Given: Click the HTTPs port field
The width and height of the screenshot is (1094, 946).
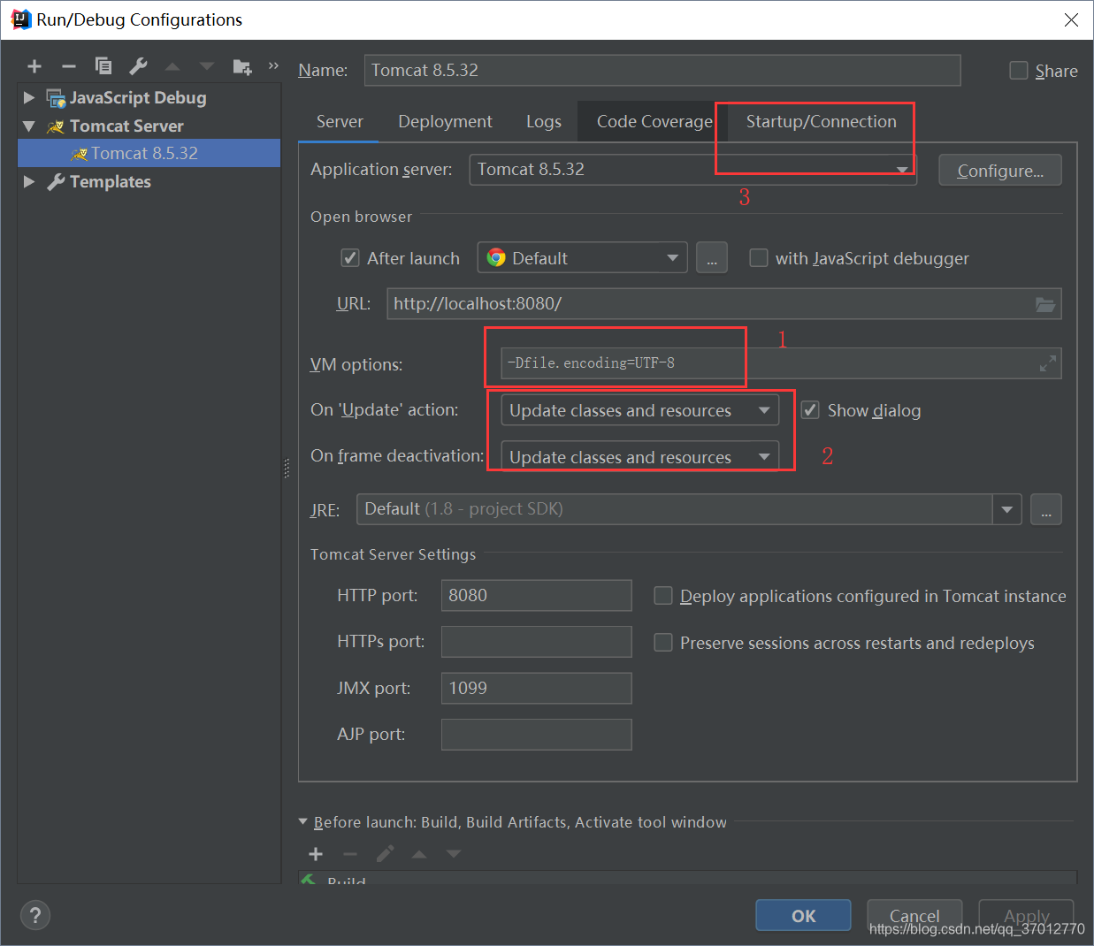Looking at the screenshot, I should 536,642.
